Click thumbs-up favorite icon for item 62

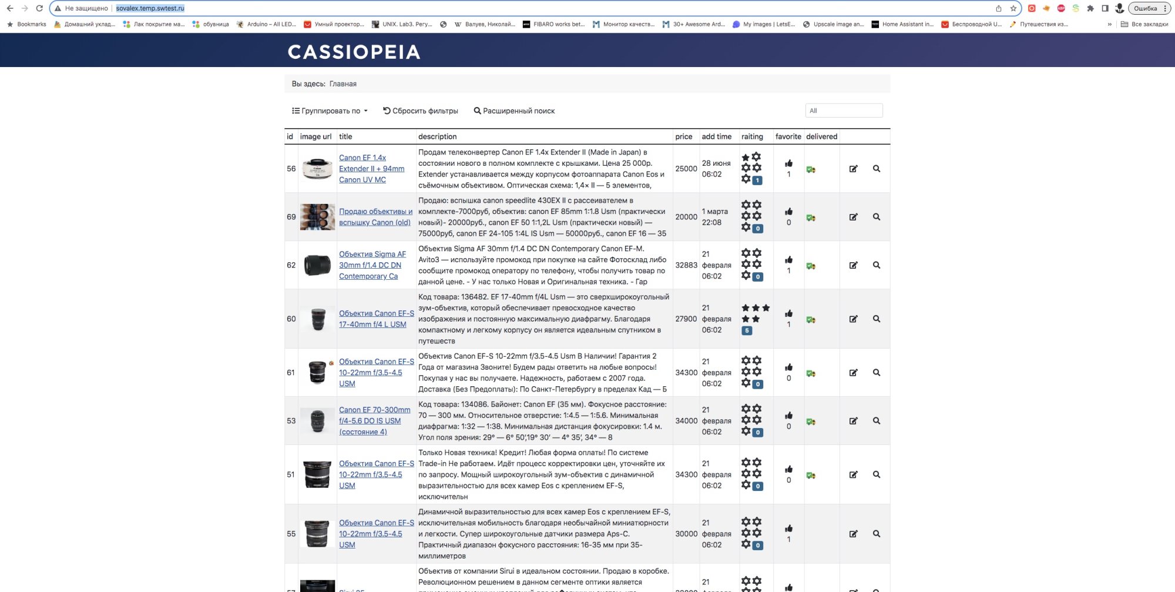click(788, 260)
